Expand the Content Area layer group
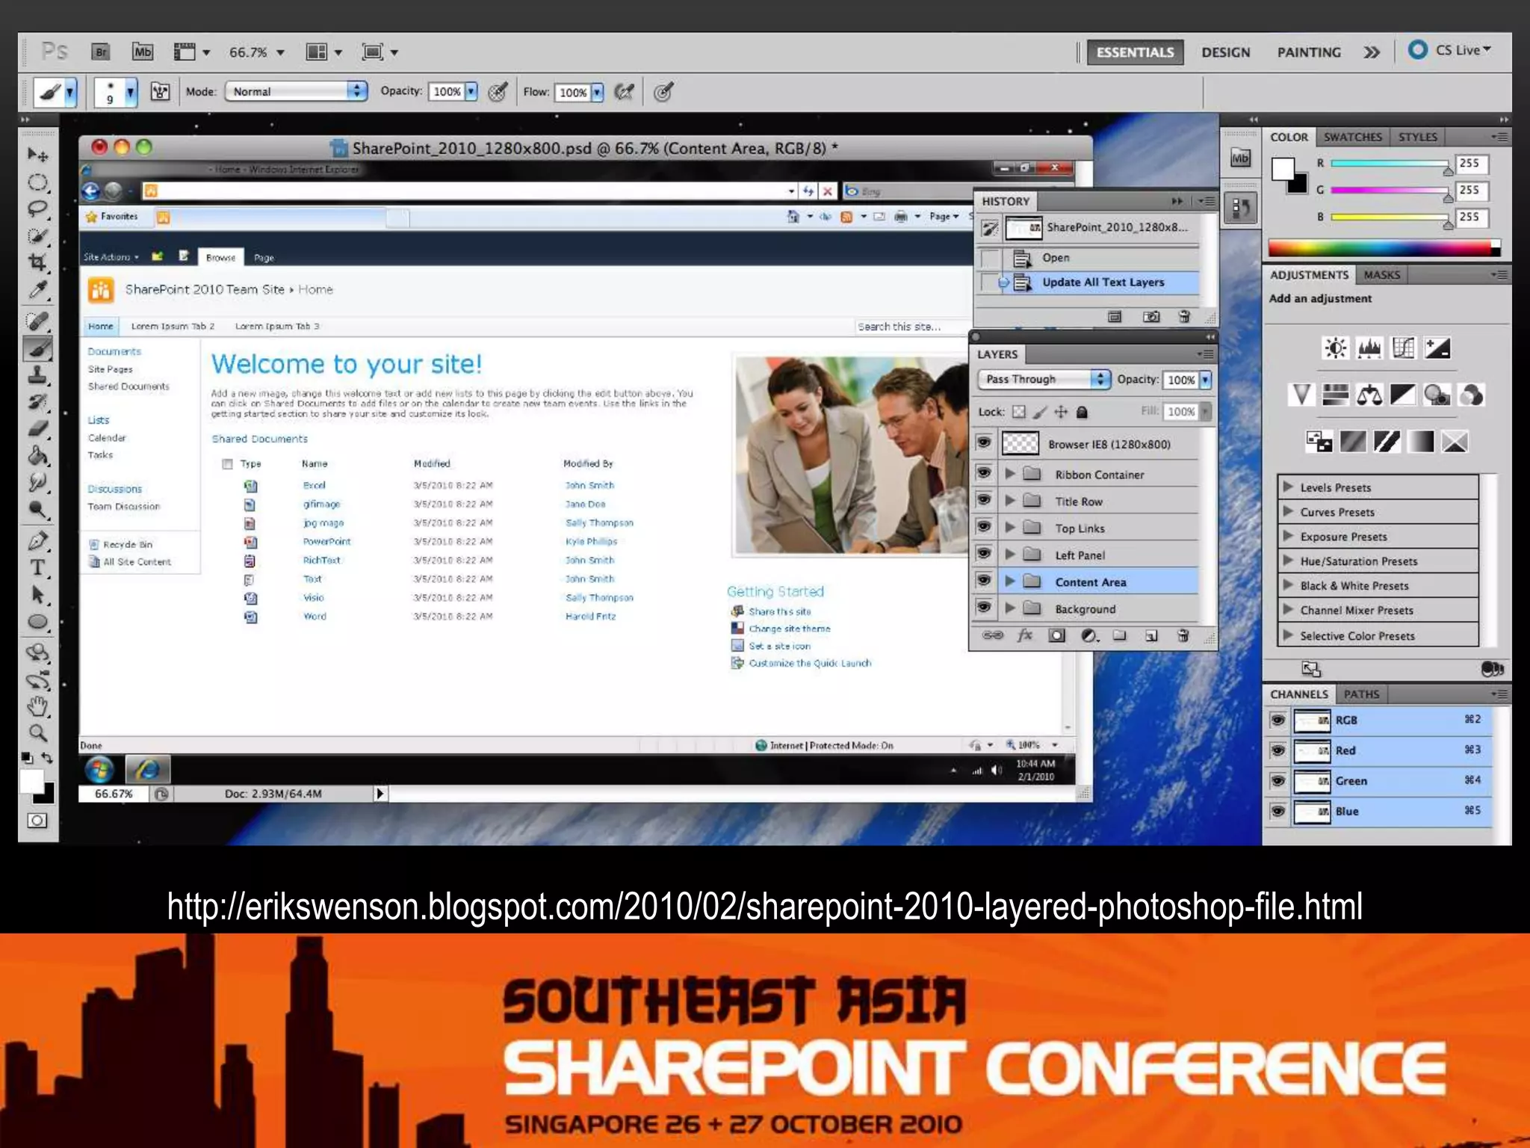The width and height of the screenshot is (1530, 1148). [1009, 581]
